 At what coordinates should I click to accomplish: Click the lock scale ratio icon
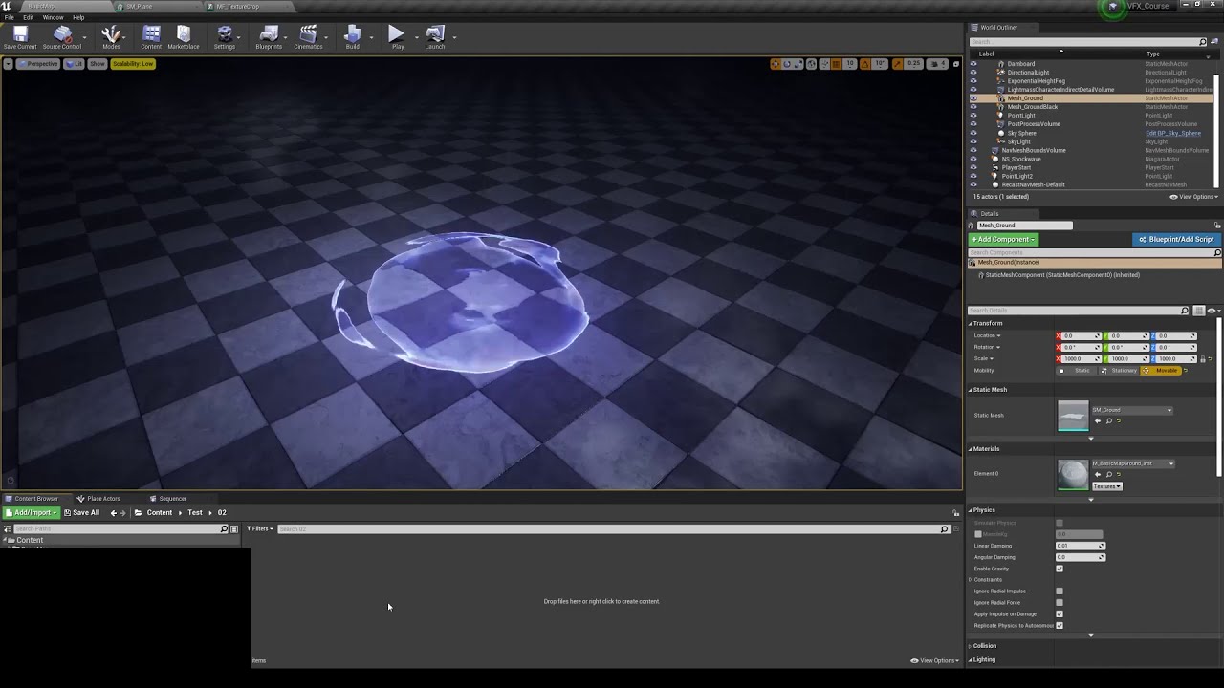[1202, 359]
